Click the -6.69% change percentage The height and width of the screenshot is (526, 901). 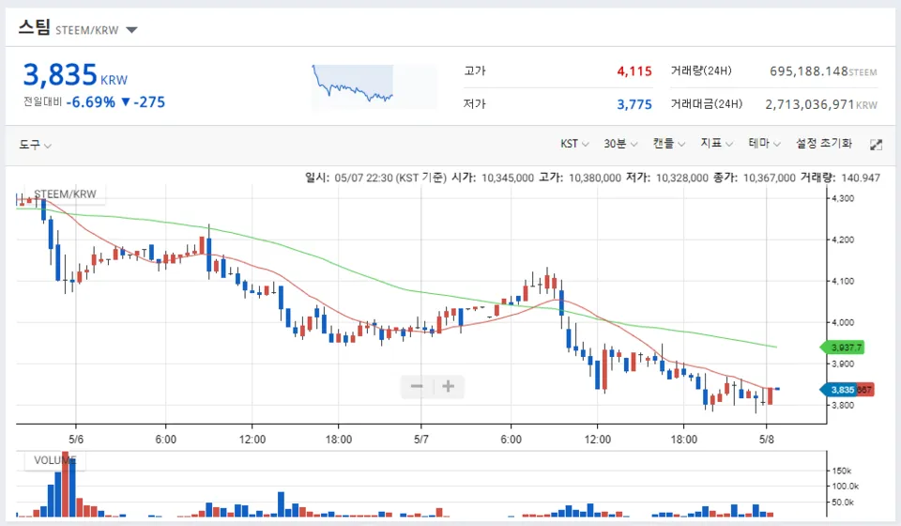coord(91,102)
